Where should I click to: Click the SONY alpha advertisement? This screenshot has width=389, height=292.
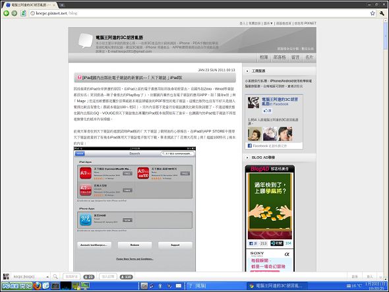point(270,260)
